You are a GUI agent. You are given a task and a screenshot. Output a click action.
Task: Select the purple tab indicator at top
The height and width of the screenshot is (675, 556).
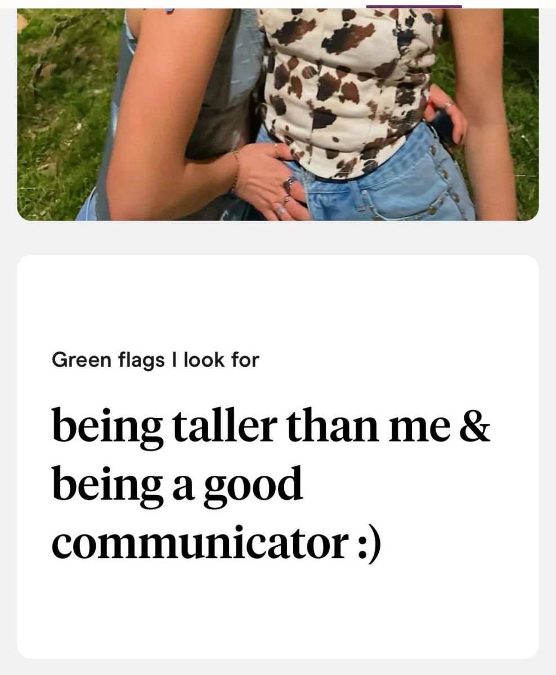(414, 6)
